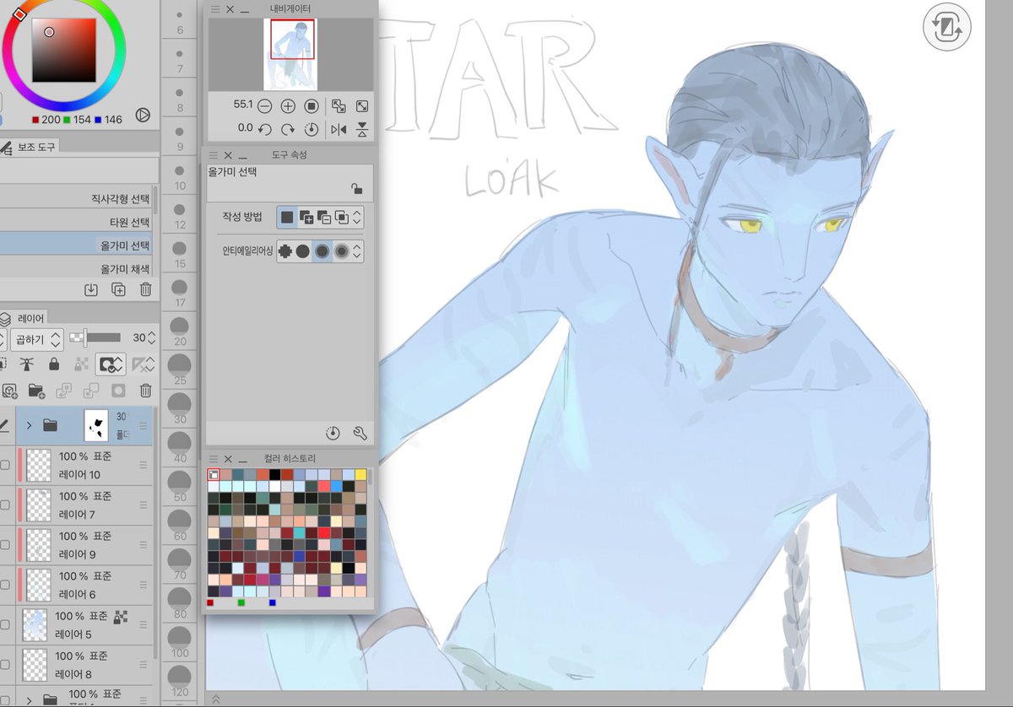1013x707 pixels.
Task: Expand the selected layer folder
Action: (29, 425)
